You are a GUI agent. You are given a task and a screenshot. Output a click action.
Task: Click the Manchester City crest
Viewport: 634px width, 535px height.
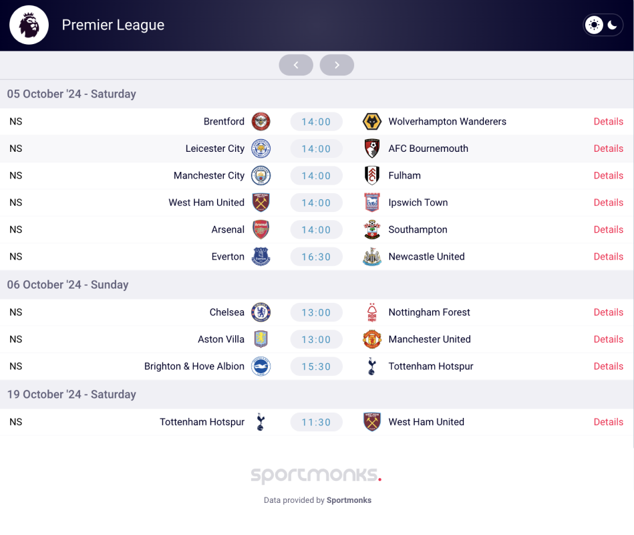pos(261,176)
